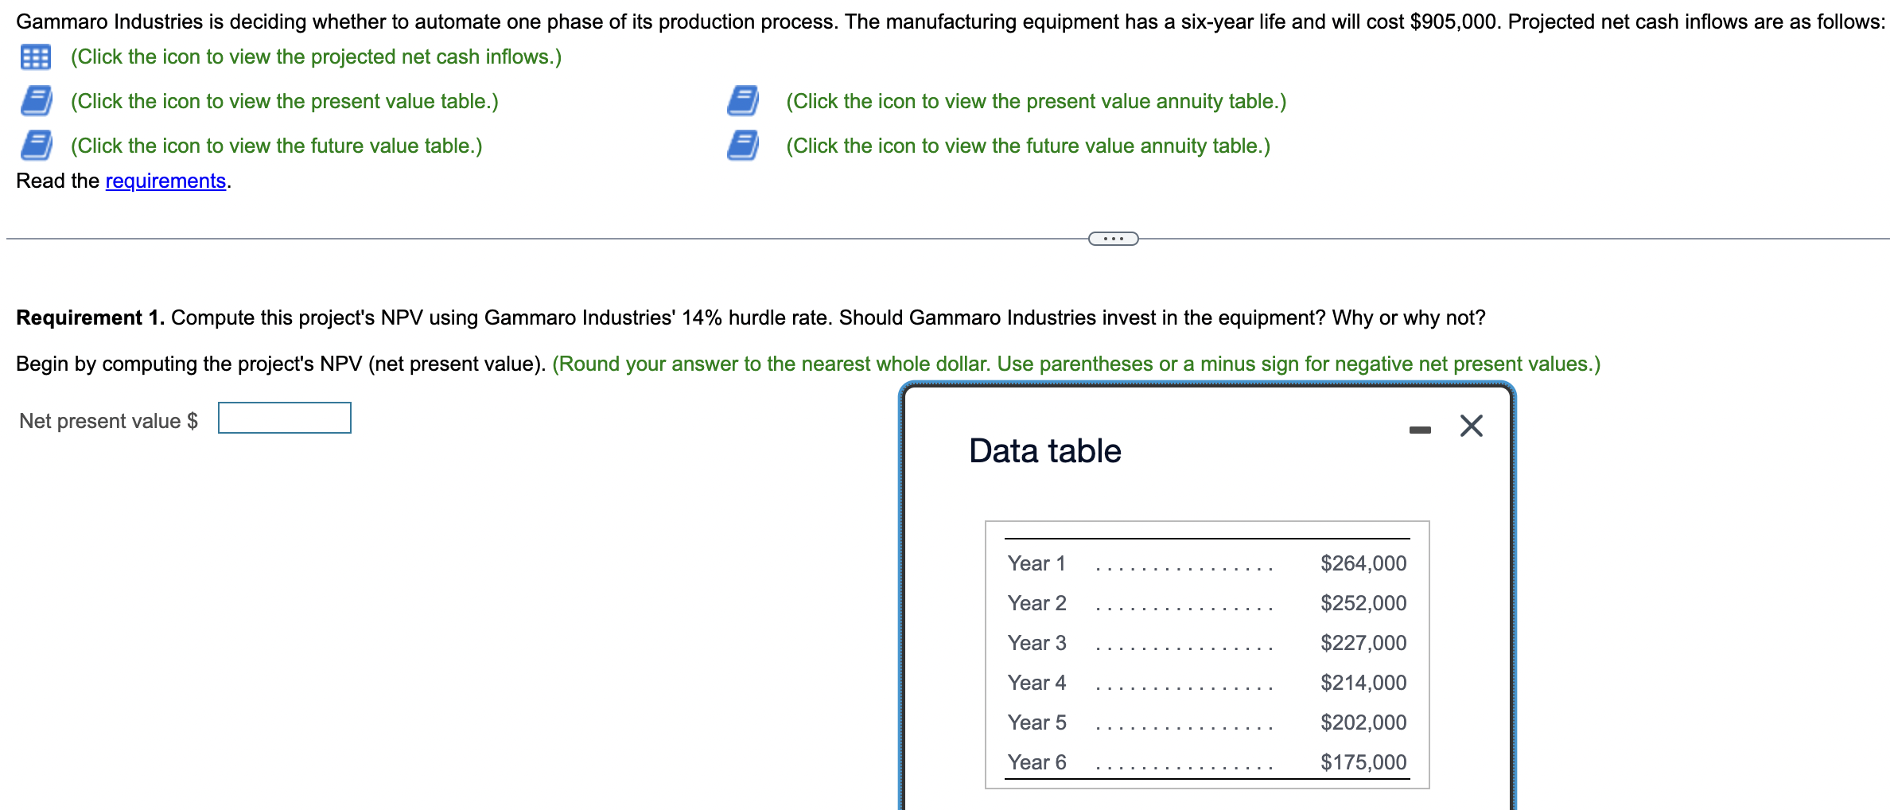This screenshot has height=810, width=1890.
Task: Select the Year 1 inflow amount $264,000
Action: click(1363, 563)
